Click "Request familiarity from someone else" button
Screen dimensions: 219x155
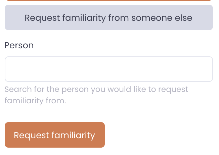click(108, 17)
